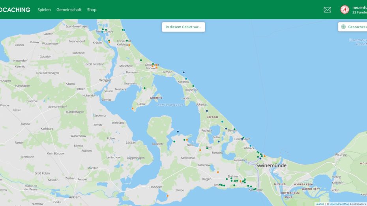Select green marker east of Rankwitz
Screen dimensions: 367x206
174,141
